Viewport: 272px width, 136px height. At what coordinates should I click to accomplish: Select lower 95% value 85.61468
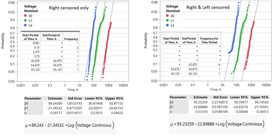[x=96, y=103]
